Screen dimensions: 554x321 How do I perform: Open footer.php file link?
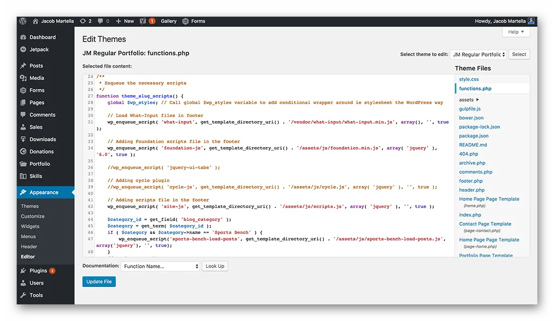(x=471, y=181)
